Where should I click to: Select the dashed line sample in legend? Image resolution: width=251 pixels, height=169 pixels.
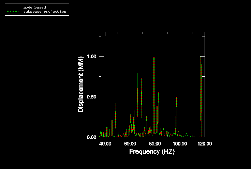click(x=12, y=12)
